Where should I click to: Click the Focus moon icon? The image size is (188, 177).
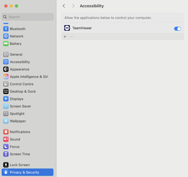(6, 147)
